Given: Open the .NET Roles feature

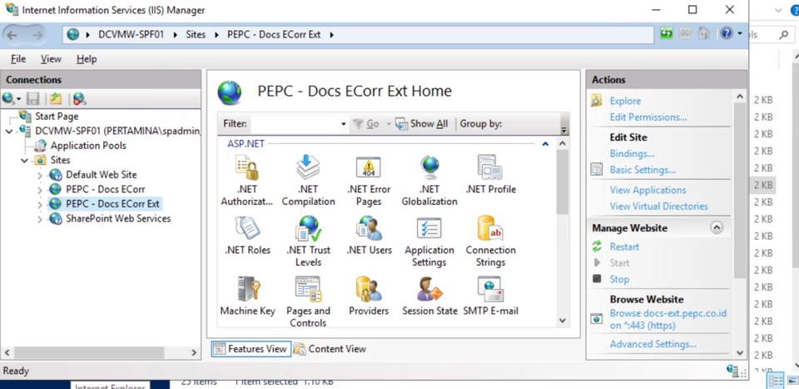Looking at the screenshot, I should coord(247,236).
